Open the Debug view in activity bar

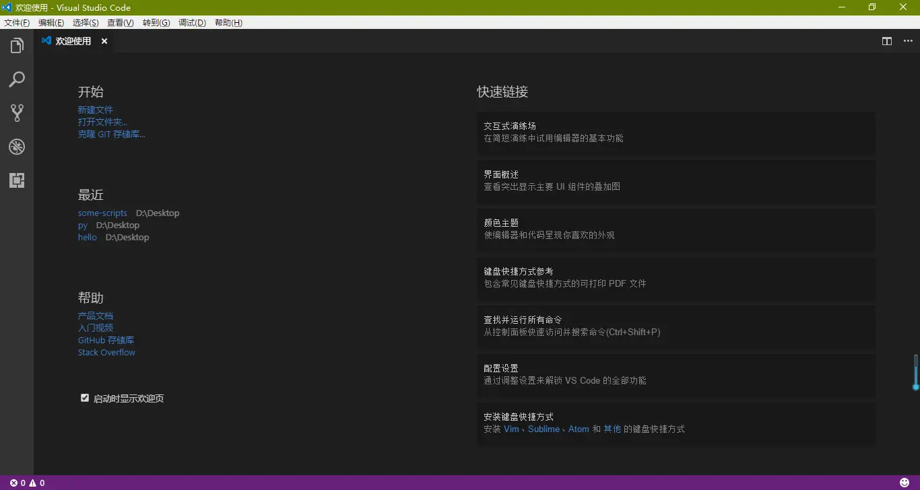coord(17,147)
